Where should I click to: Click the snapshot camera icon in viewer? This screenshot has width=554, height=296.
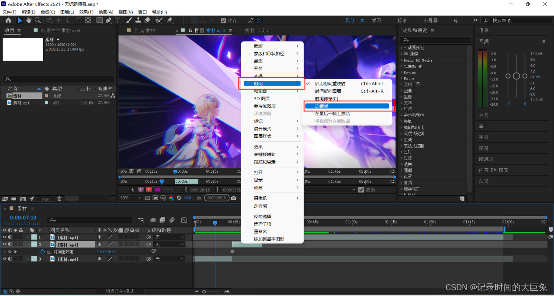234,198
